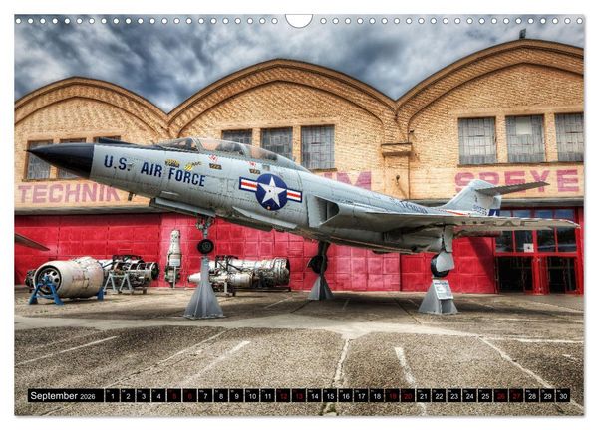Select day 15 in the calendar strip
The height and width of the screenshot is (430, 598).
click(x=330, y=396)
